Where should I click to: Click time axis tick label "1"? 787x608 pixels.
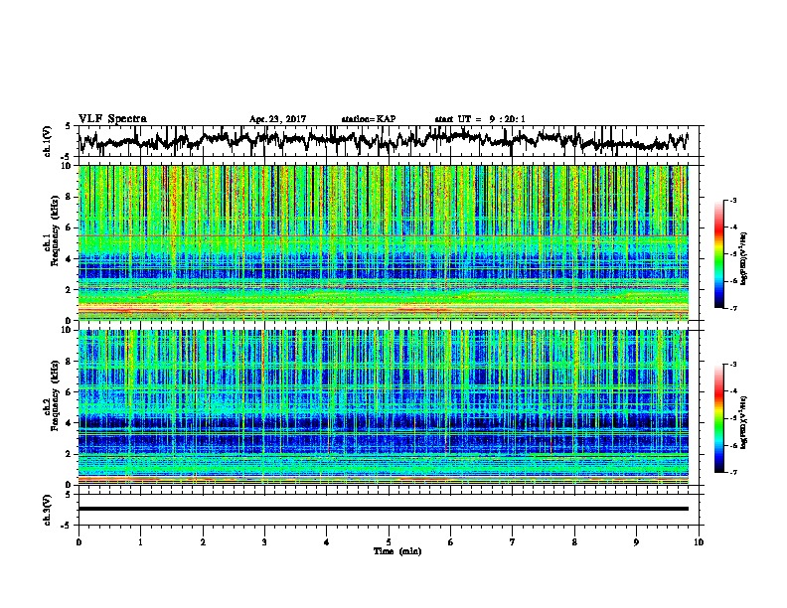pyautogui.click(x=140, y=542)
